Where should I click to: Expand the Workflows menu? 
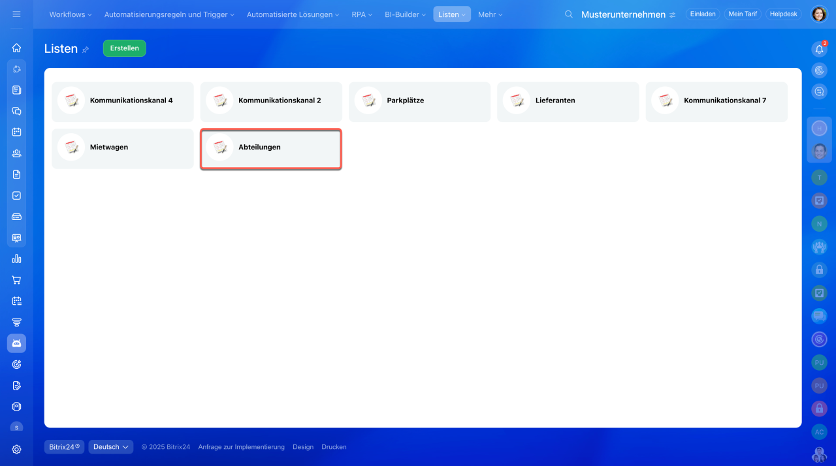(71, 14)
